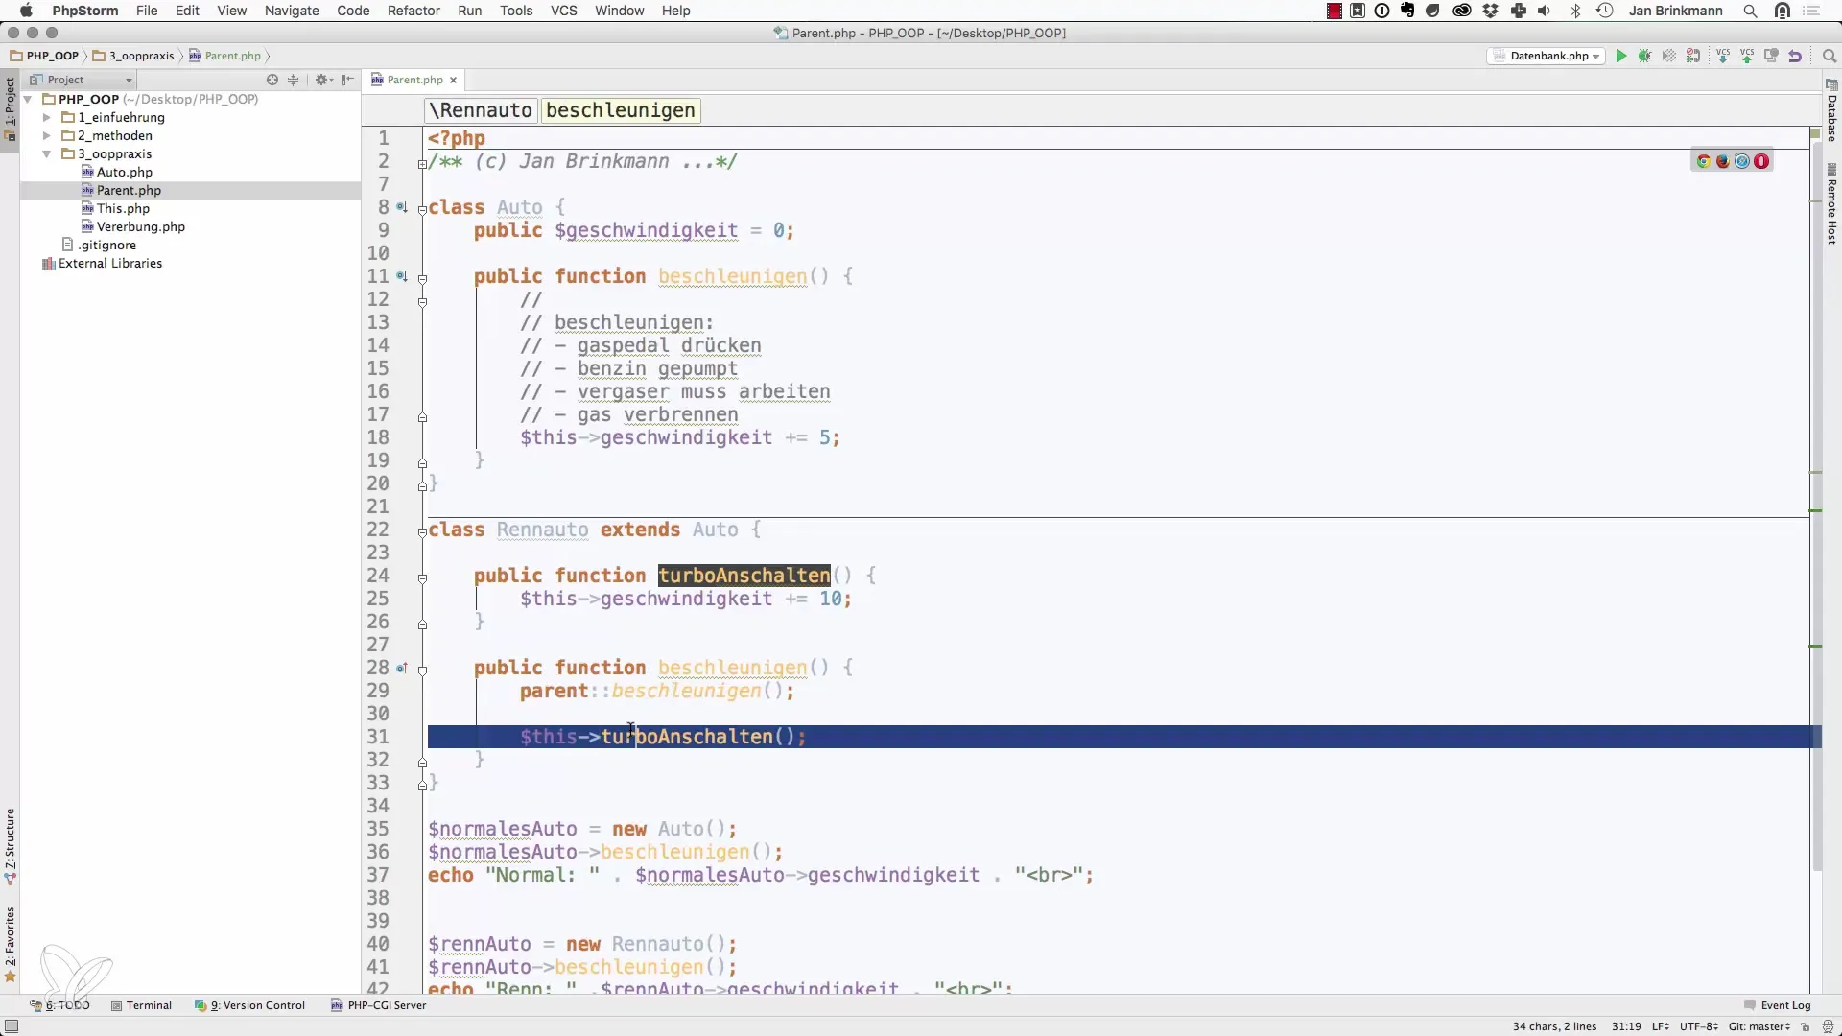Click the Rennauto breadcrumb

[482, 110]
